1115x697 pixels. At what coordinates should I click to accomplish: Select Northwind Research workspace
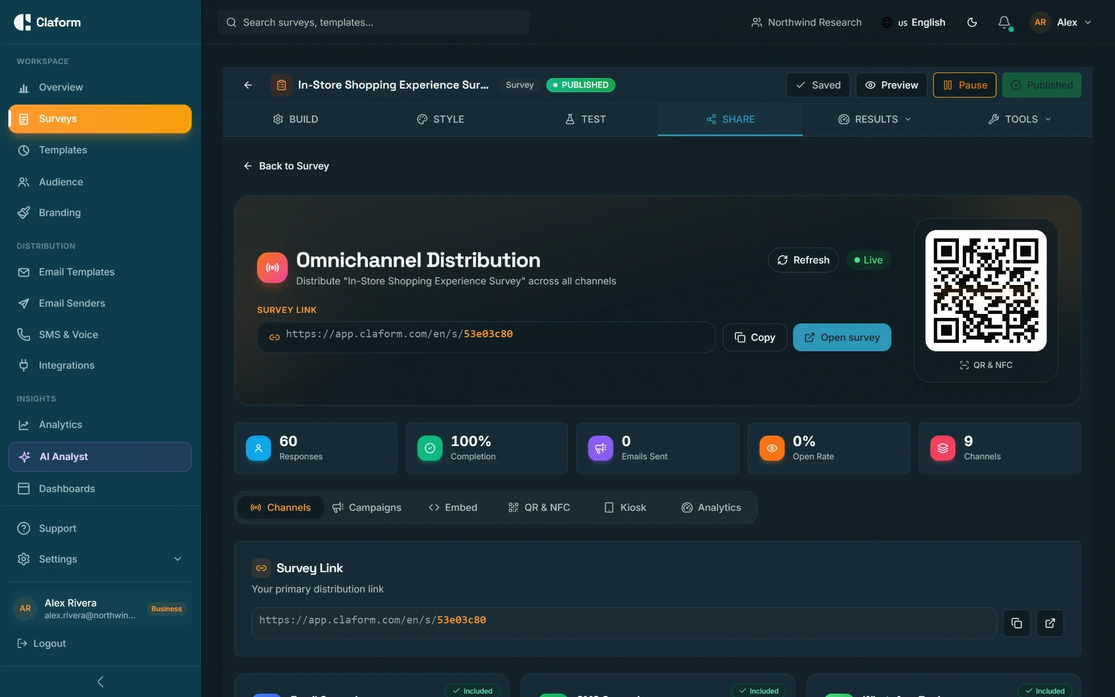(806, 22)
